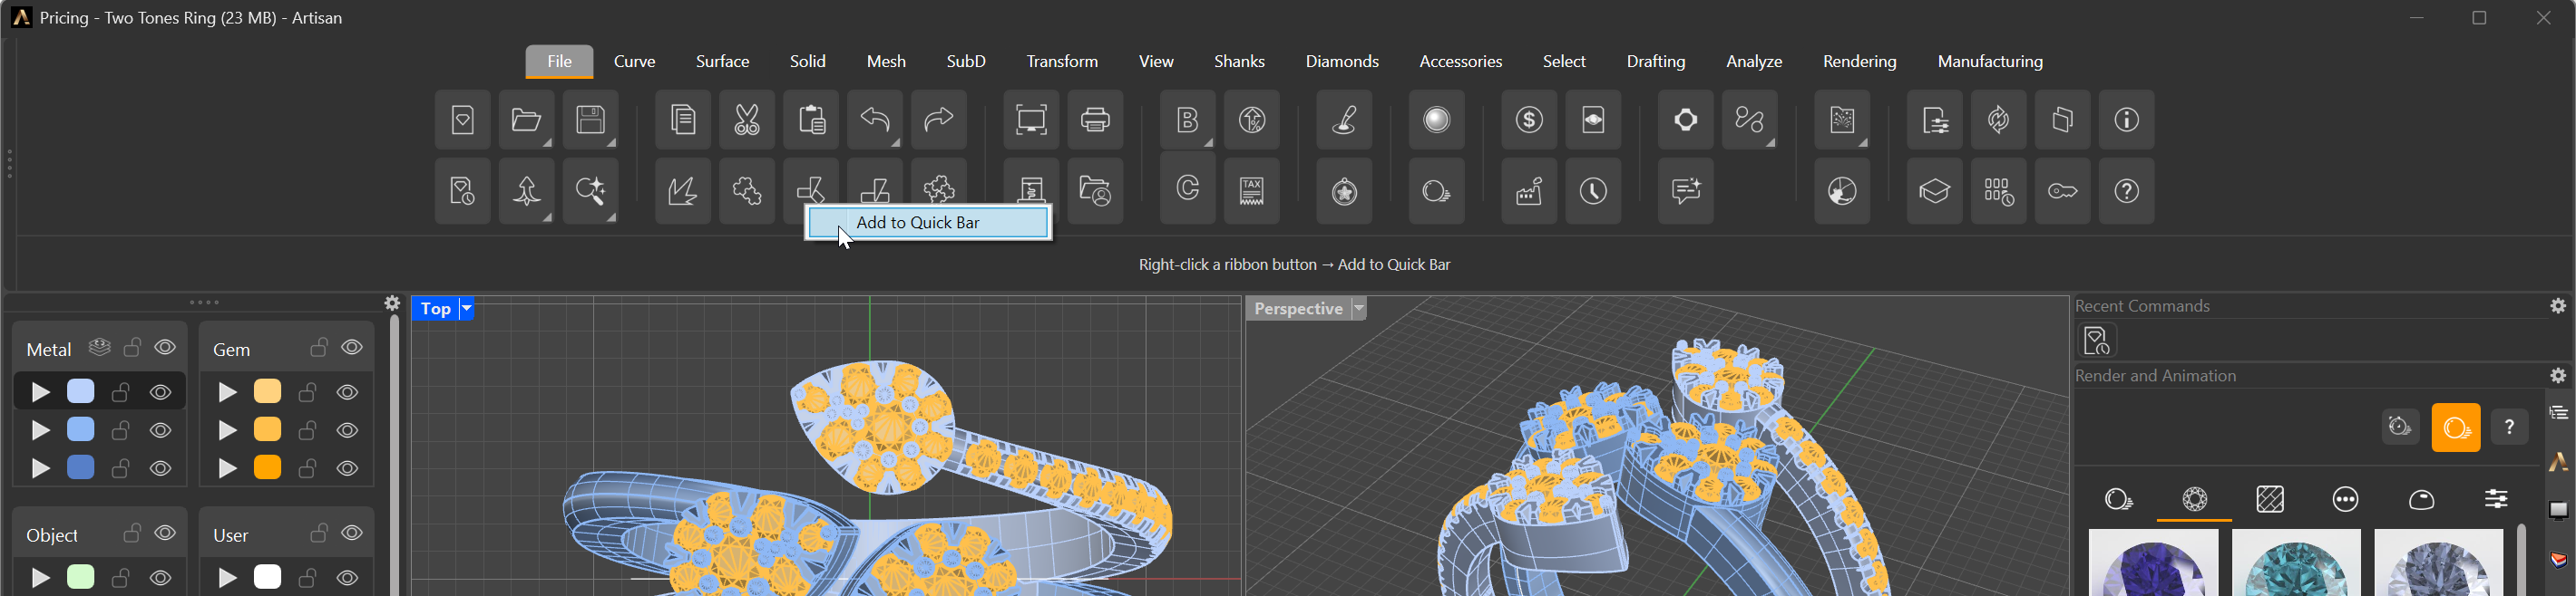Expand the deep orange Gem layer arrow
The height and width of the screenshot is (596, 2576).
point(228,468)
